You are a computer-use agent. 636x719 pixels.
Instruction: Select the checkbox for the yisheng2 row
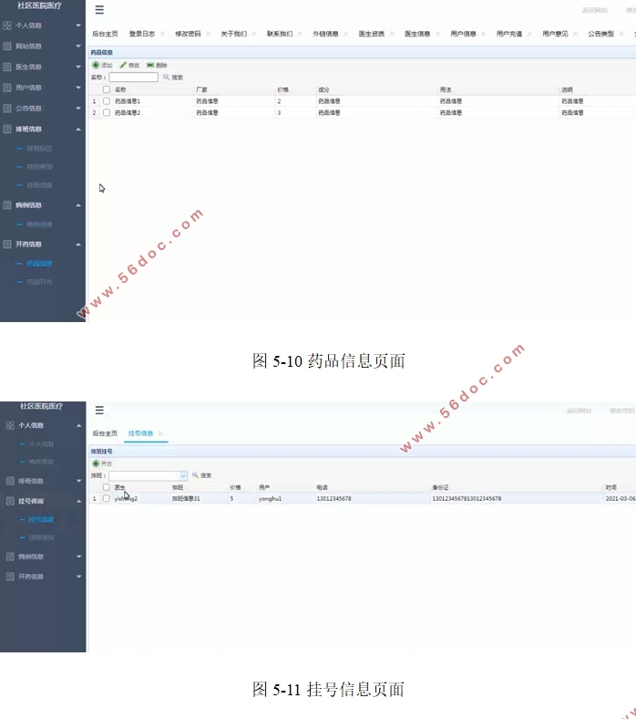coord(107,499)
